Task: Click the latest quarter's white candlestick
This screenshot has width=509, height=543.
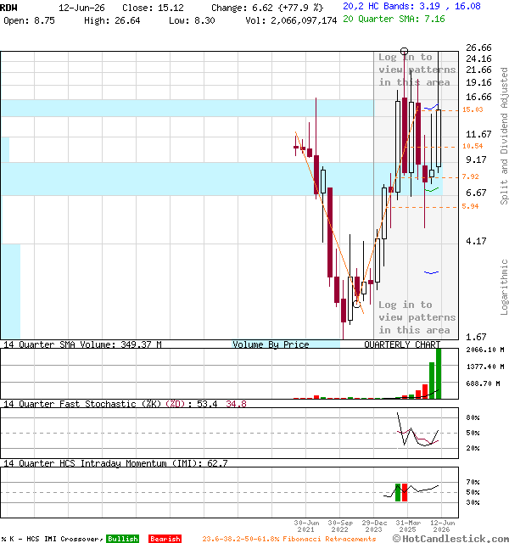Action: pyautogui.click(x=439, y=138)
